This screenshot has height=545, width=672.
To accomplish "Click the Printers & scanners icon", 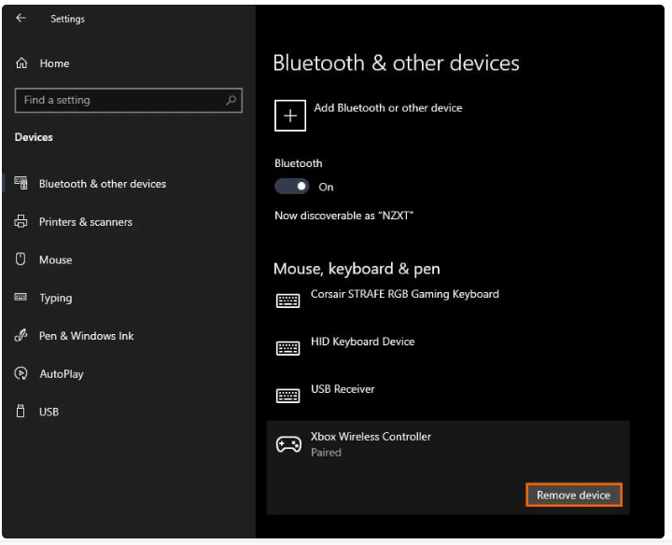I will coord(21,221).
